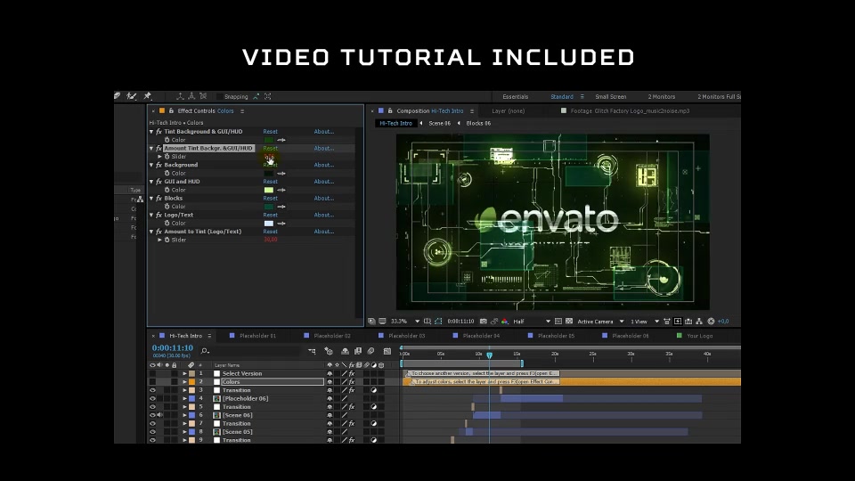Collapse the Blocks effect group
855x481 pixels.
151,198
